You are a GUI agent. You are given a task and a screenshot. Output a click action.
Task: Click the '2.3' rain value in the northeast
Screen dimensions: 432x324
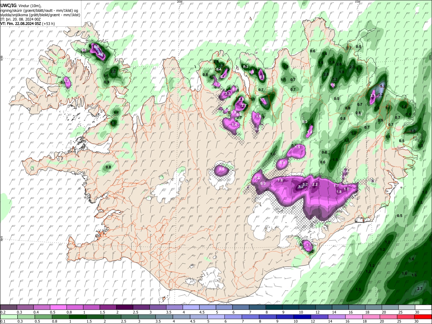(x=352, y=67)
